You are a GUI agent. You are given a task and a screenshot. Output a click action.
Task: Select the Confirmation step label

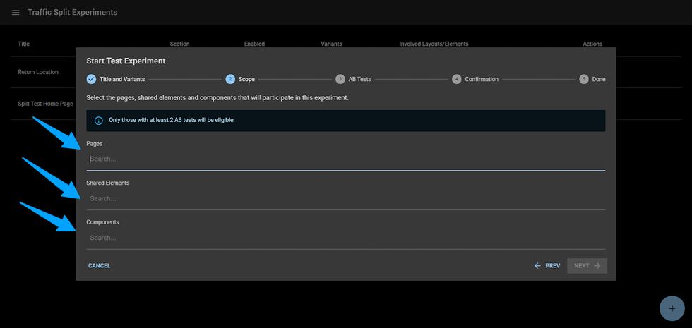click(482, 79)
